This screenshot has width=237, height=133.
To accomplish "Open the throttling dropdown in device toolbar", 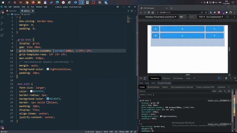I will click(214, 17).
